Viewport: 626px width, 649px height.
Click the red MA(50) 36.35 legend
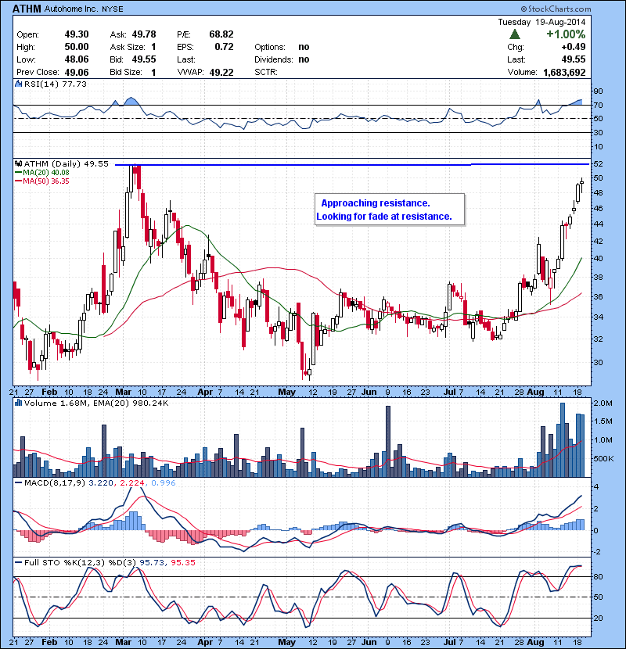(42, 181)
